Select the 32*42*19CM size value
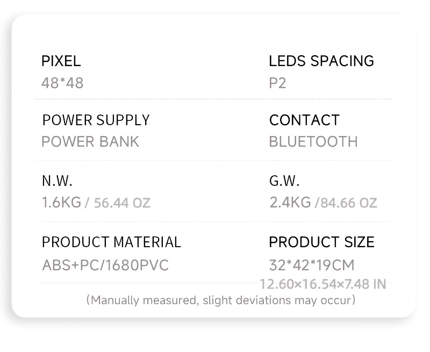Screen dimensions: 430x352 point(311,265)
